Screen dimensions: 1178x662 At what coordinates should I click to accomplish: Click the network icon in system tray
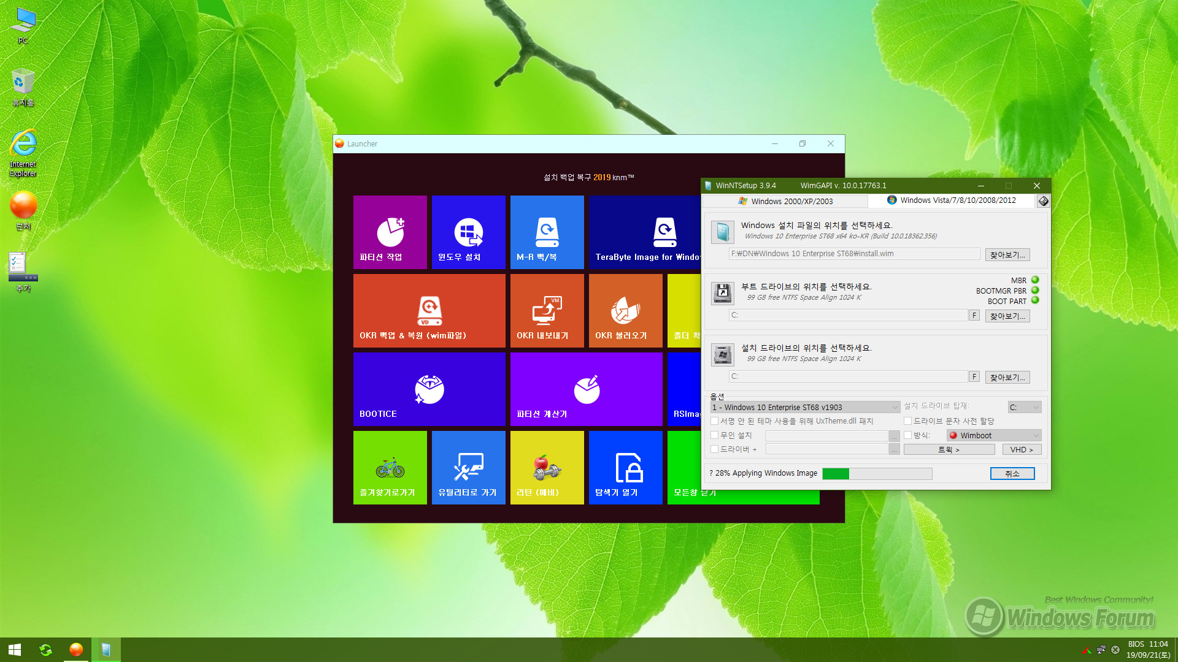pyautogui.click(x=1101, y=650)
